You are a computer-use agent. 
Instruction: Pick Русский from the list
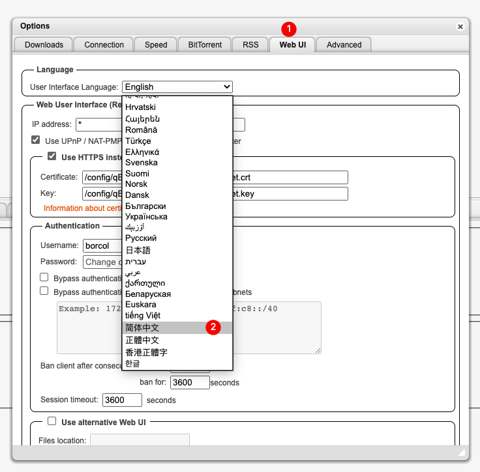[177, 238]
